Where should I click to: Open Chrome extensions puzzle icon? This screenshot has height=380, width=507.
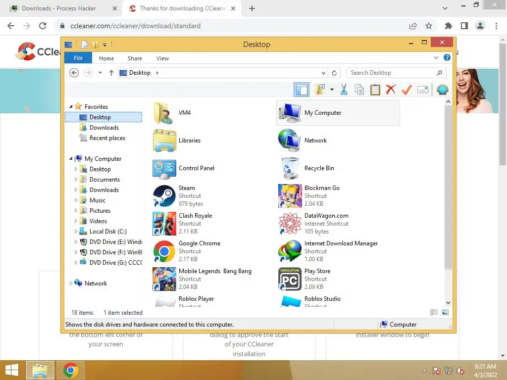point(448,26)
